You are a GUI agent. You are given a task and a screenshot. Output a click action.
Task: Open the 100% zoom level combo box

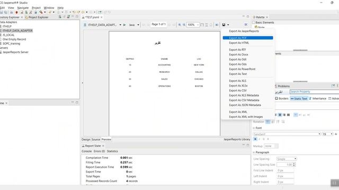[x=193, y=25]
